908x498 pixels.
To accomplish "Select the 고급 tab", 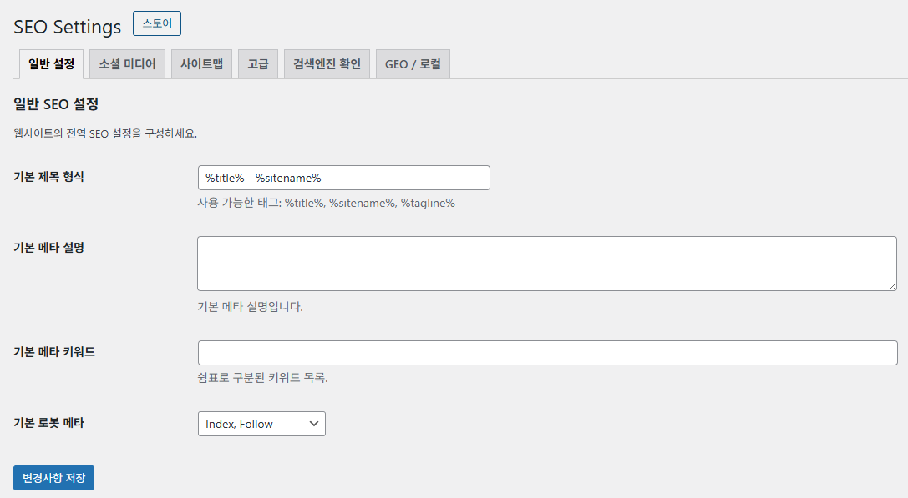I will [258, 64].
